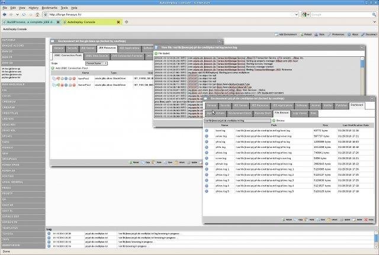Open the Edit menu
Screen dimensions: 379x255
click(13, 8)
